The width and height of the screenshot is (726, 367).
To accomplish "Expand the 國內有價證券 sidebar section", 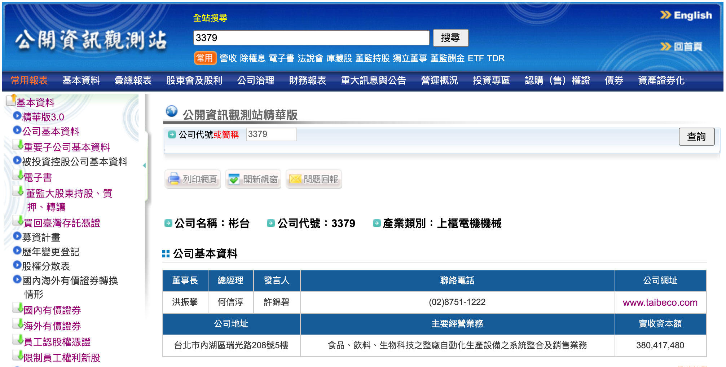I will pyautogui.click(x=52, y=310).
